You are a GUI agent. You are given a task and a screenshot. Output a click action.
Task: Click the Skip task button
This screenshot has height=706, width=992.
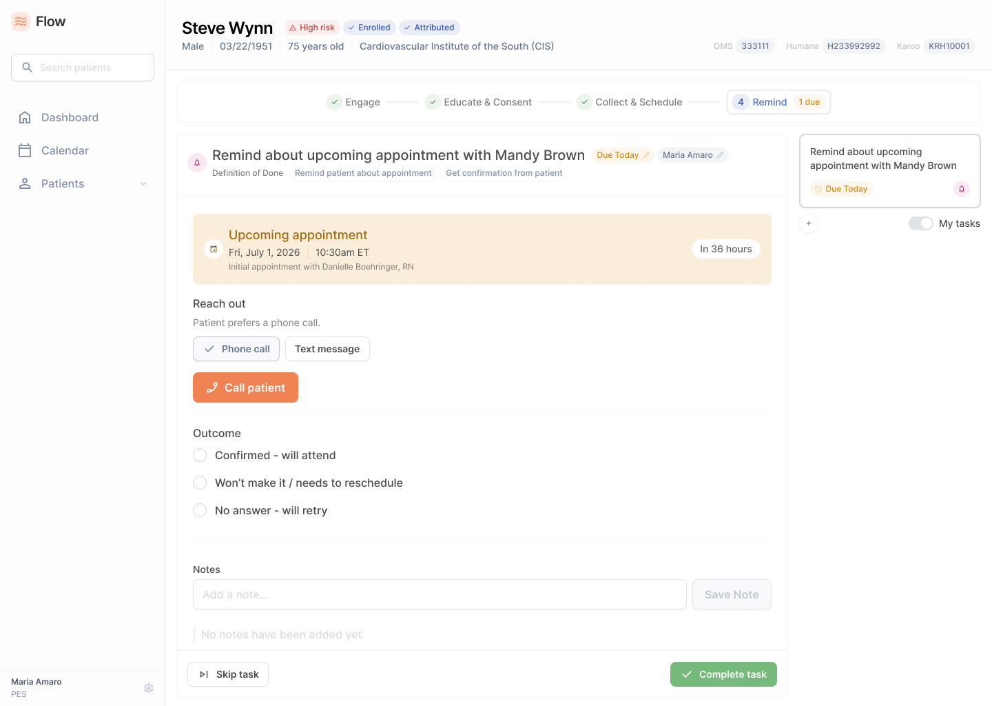point(228,674)
